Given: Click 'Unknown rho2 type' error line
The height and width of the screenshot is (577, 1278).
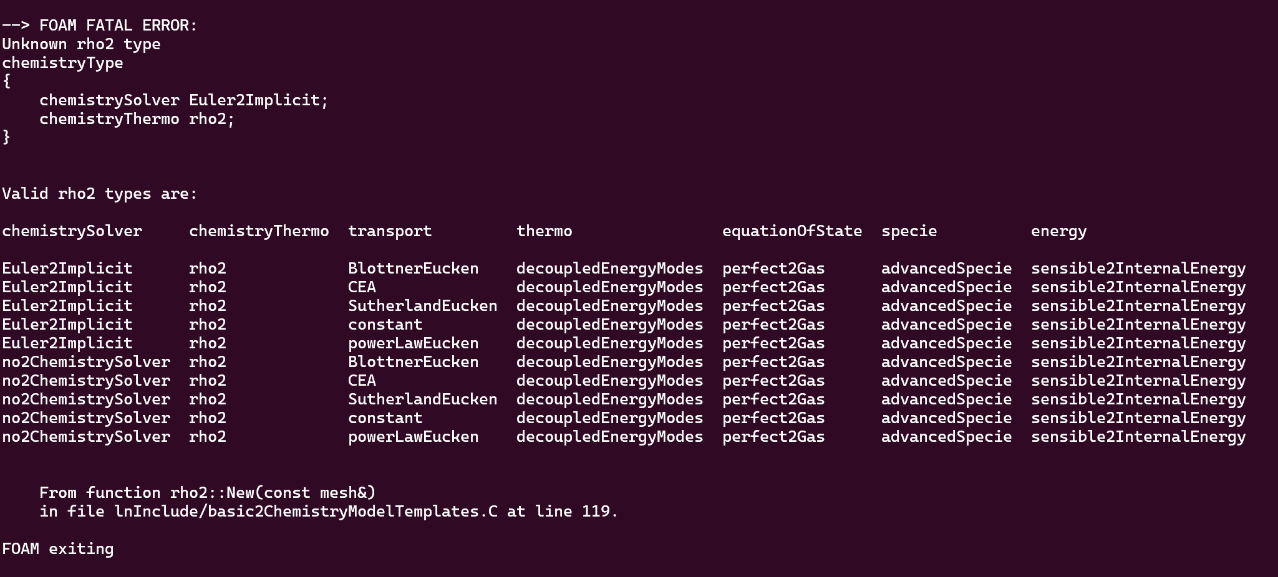Looking at the screenshot, I should 81,44.
